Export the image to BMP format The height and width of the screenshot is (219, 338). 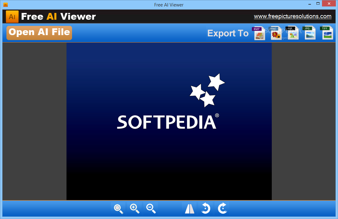pos(259,34)
